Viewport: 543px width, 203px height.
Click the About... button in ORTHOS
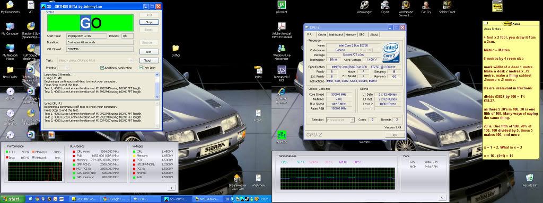pos(149,60)
